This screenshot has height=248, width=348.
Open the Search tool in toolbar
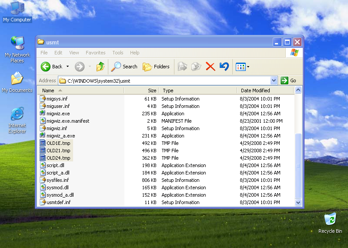point(124,67)
